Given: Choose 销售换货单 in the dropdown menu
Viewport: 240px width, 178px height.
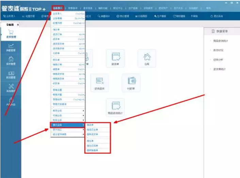Looking at the screenshot, I should point(68,79).
